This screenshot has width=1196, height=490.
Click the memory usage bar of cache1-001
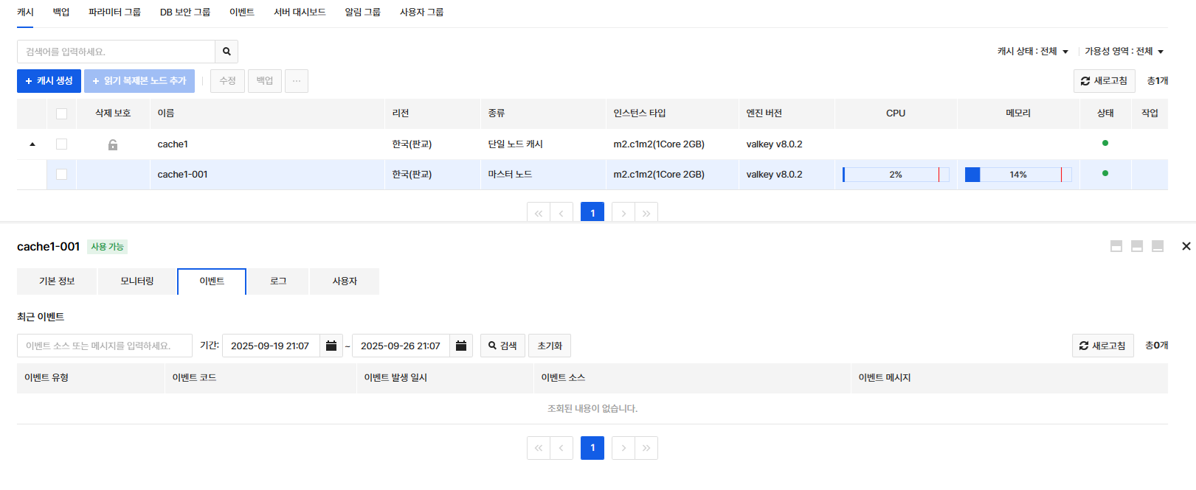pyautogui.click(x=1017, y=175)
